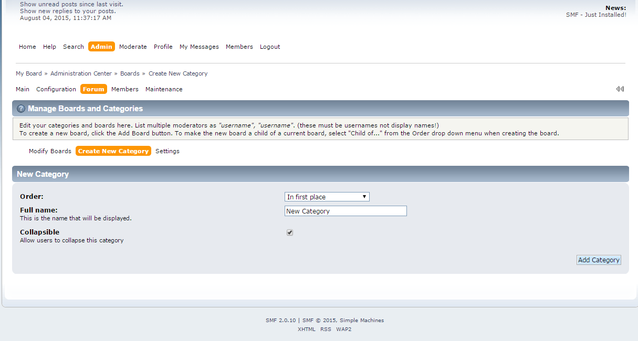This screenshot has width=638, height=341.
Task: Open the Maintenance tab
Action: pyautogui.click(x=164, y=89)
